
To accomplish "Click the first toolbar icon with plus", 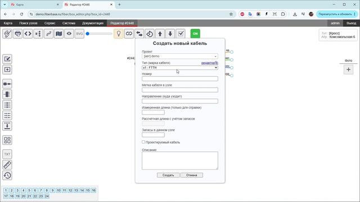I will [x=7, y=34].
